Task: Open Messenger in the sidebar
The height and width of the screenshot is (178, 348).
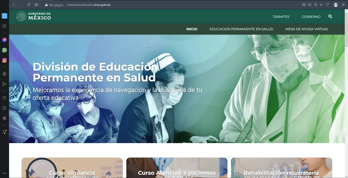Action: click(4, 40)
